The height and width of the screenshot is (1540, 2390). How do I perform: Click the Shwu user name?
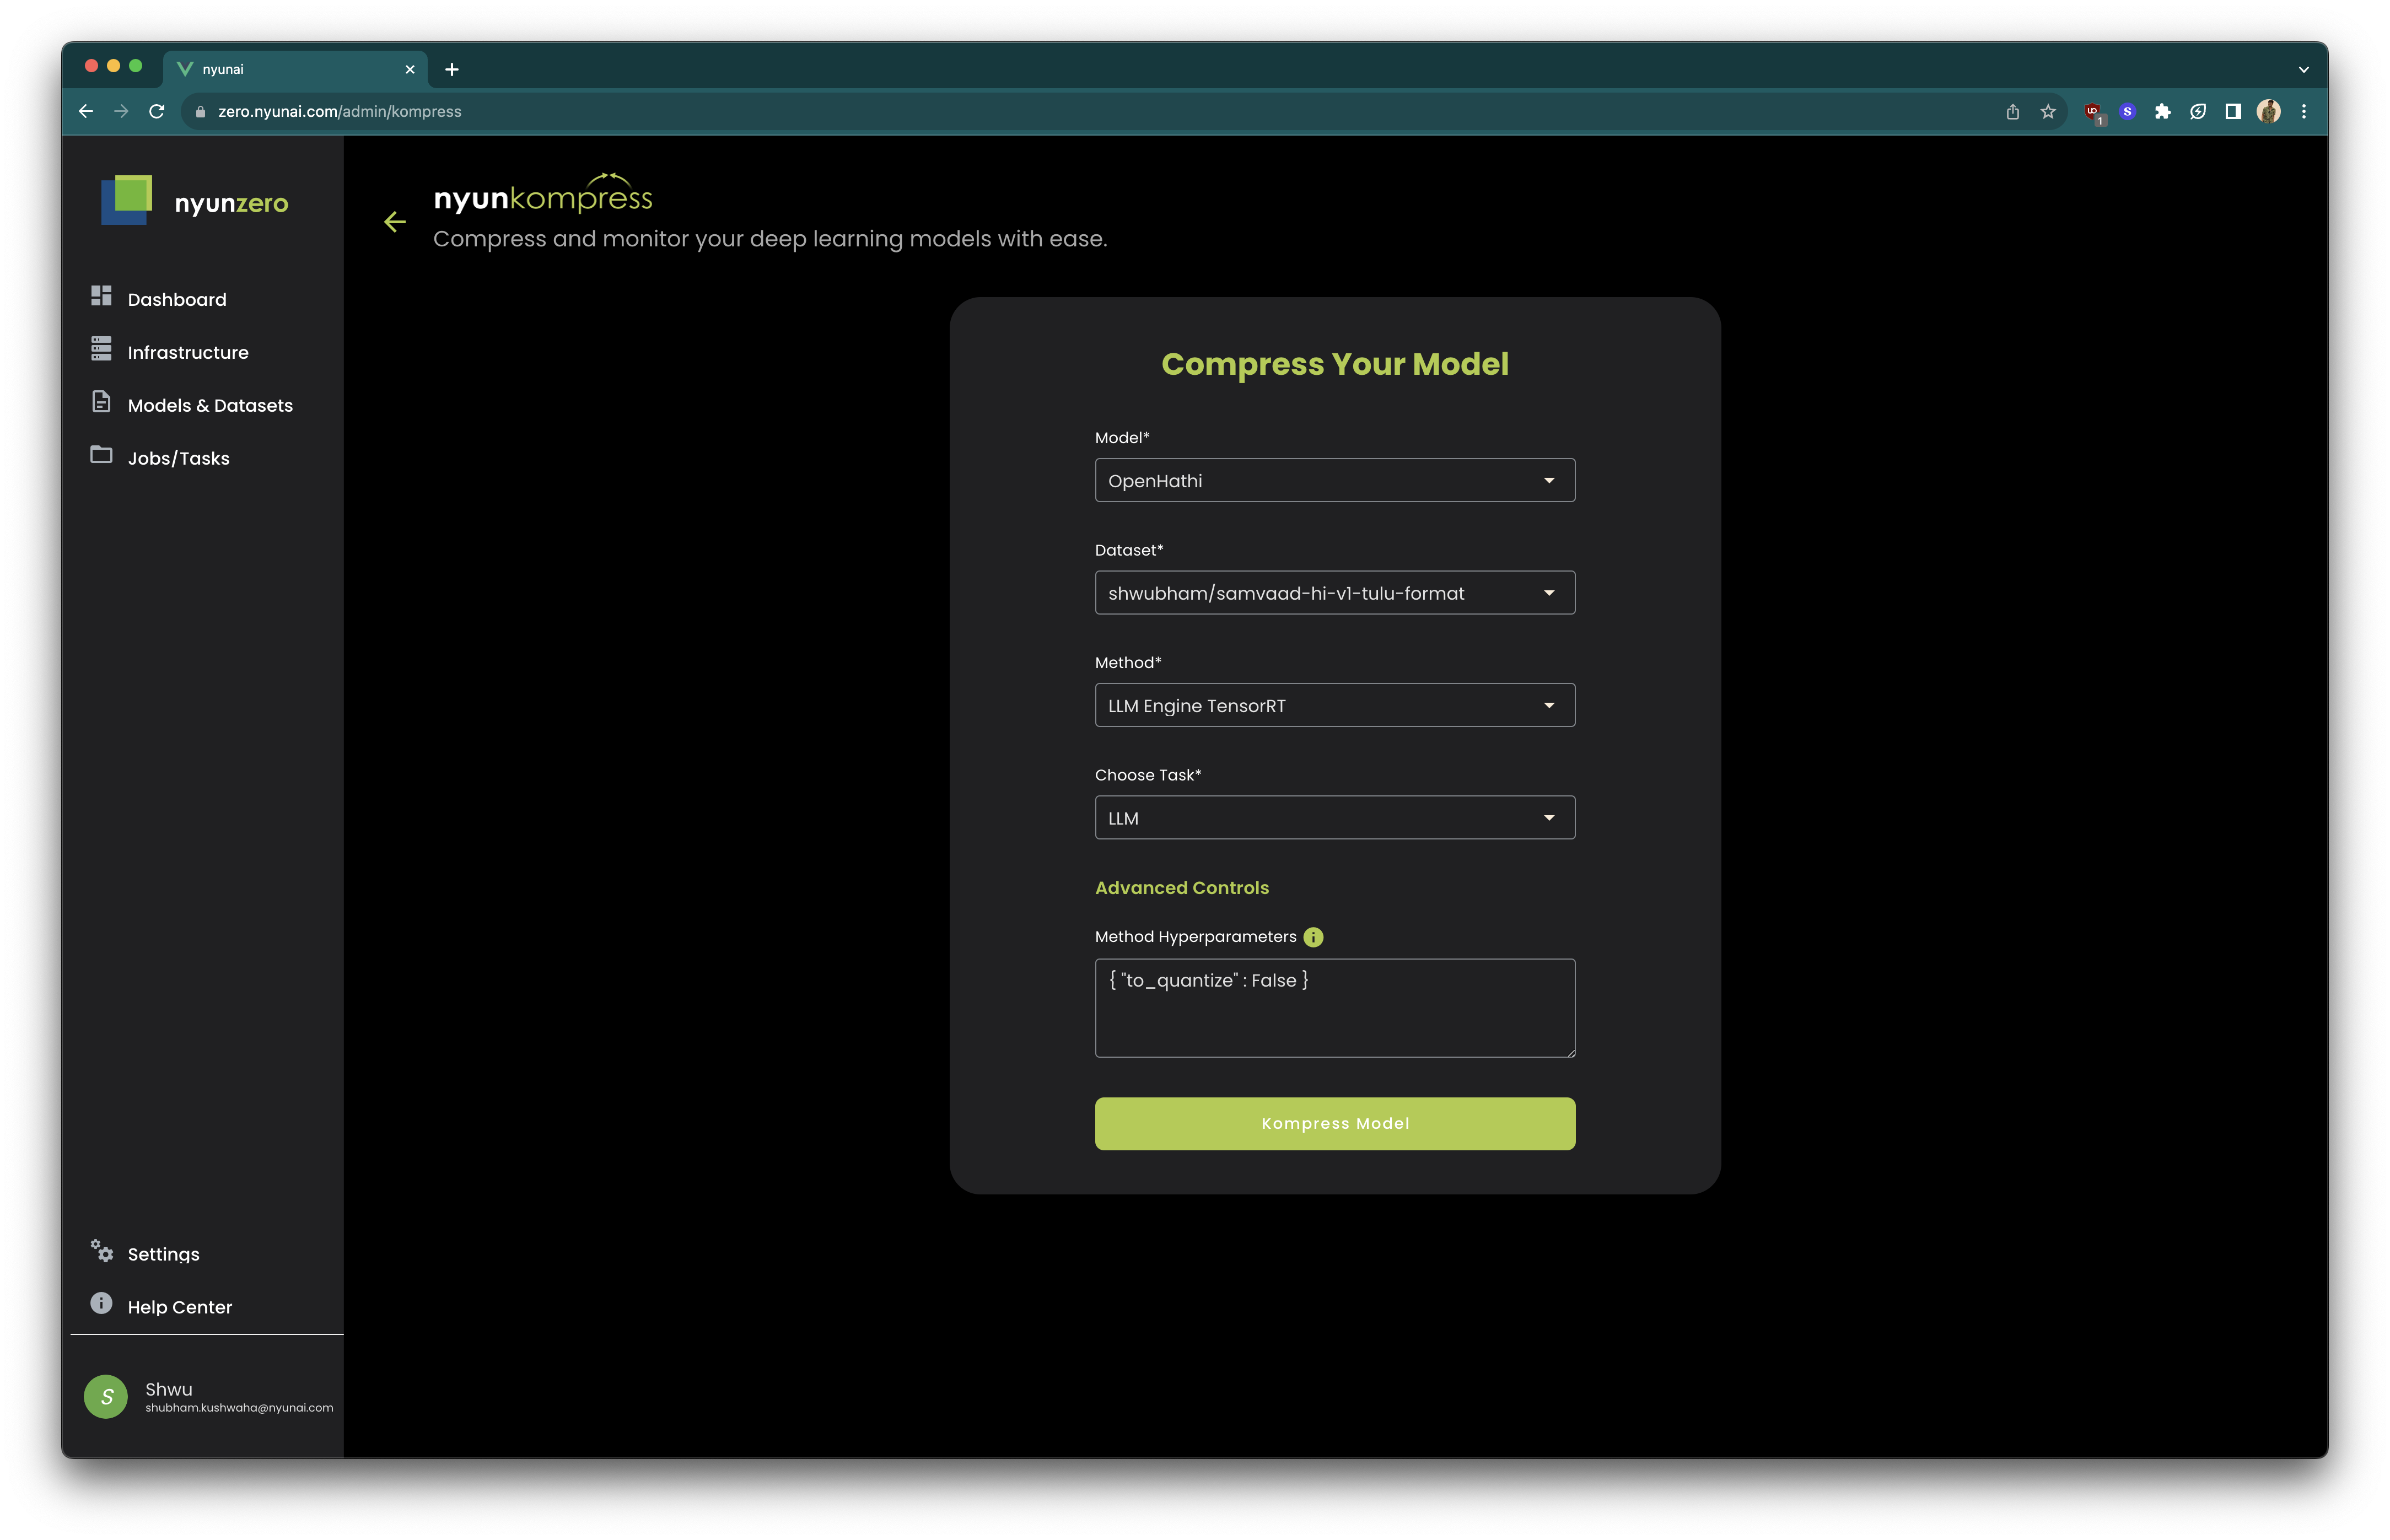coord(169,1389)
